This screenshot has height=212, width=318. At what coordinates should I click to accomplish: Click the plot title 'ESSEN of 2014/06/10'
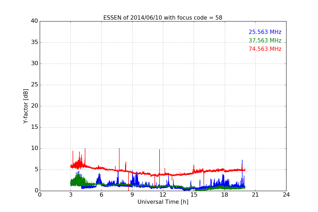(163, 18)
